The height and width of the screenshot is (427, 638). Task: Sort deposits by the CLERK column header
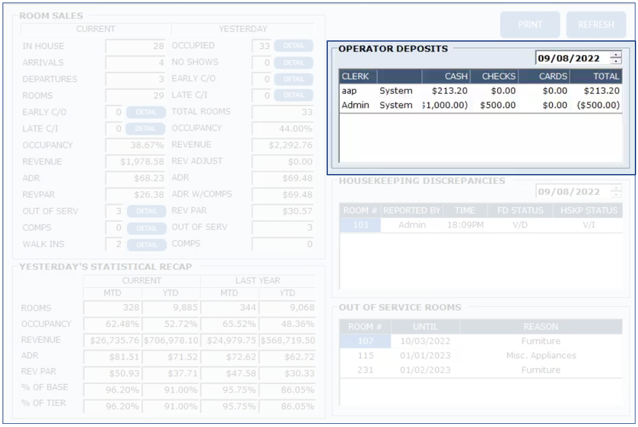tap(357, 76)
